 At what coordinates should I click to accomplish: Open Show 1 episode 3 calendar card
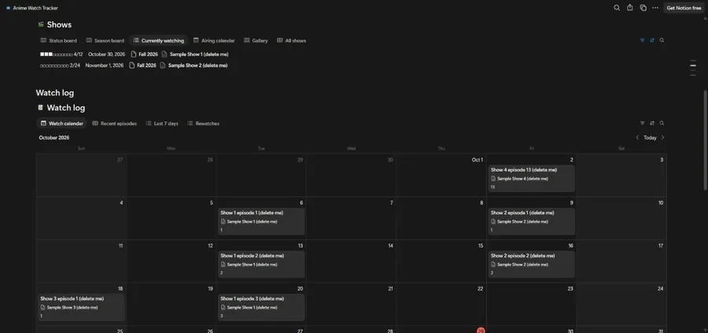261,307
